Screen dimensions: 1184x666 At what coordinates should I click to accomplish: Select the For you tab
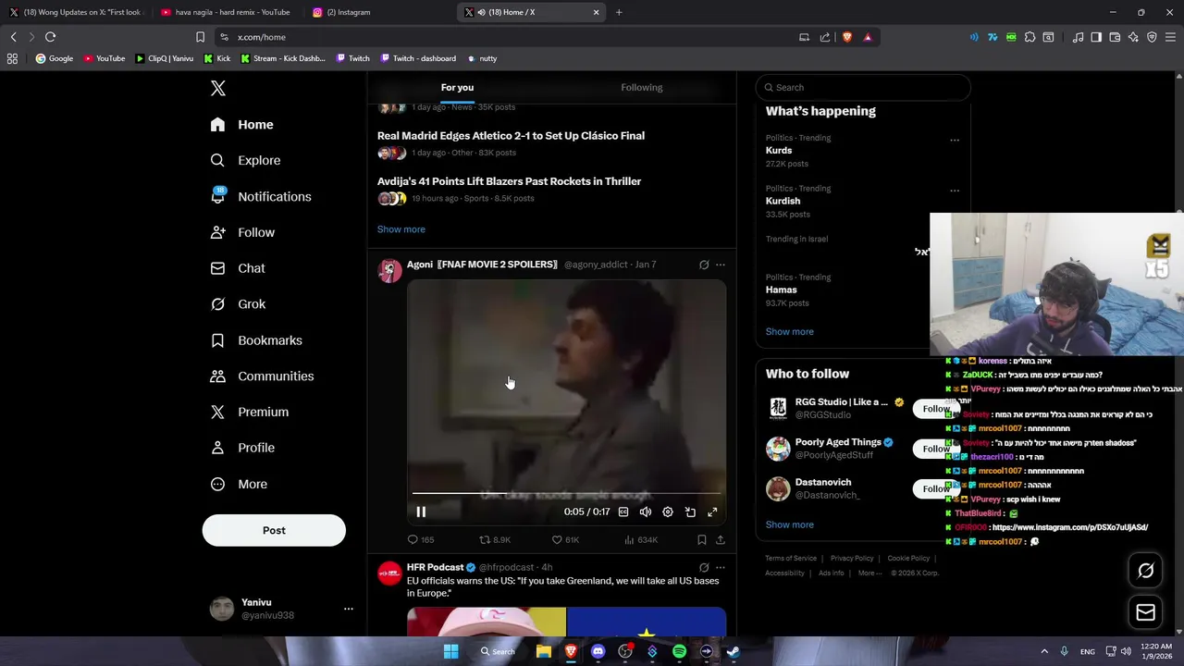[457, 87]
